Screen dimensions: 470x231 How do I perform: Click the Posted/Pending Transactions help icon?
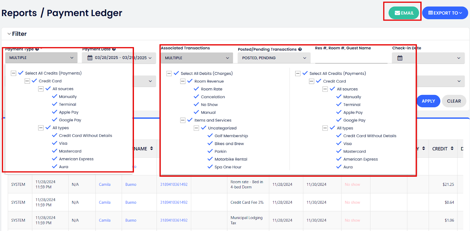coord(300,49)
